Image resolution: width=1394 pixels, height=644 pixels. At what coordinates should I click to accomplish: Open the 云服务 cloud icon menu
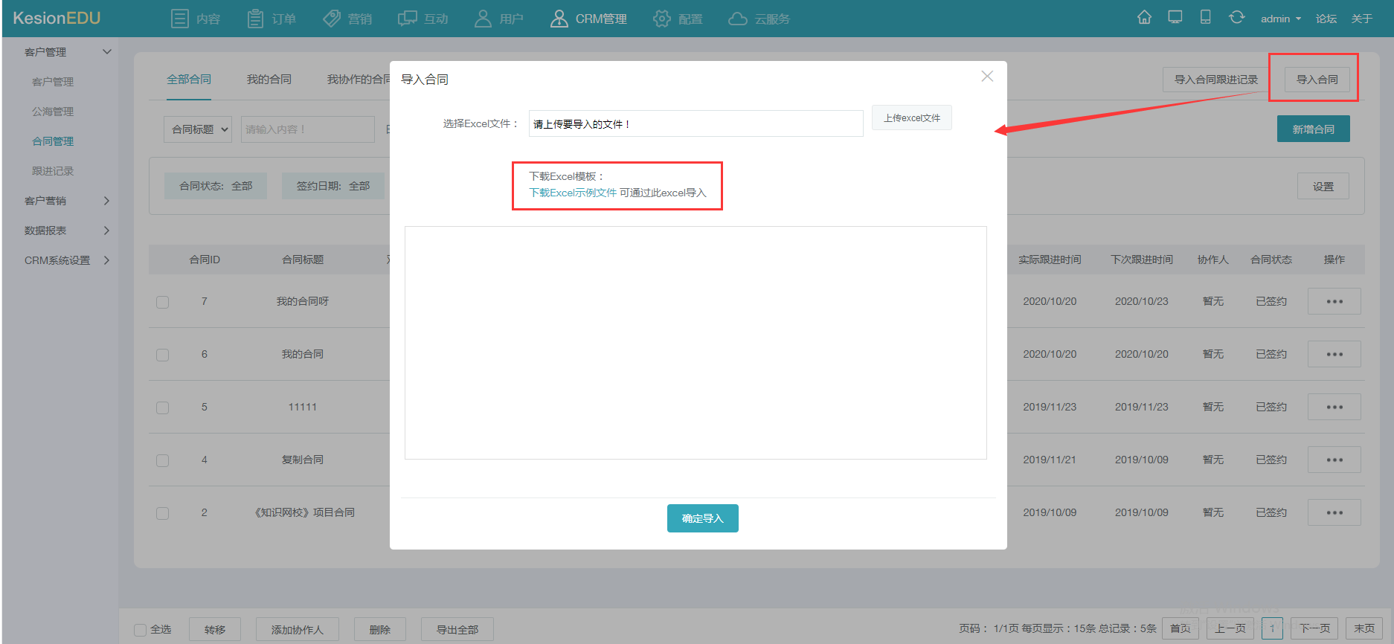[x=759, y=19]
